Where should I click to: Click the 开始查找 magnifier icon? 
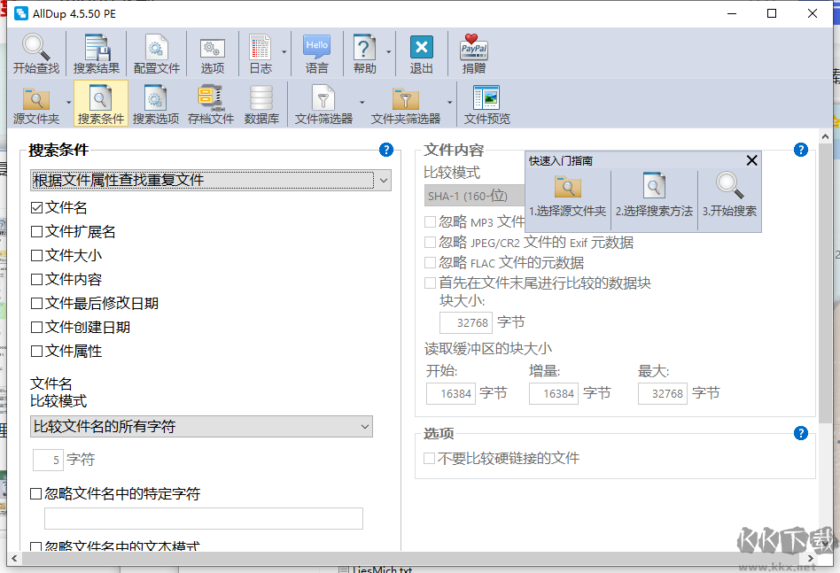36,47
